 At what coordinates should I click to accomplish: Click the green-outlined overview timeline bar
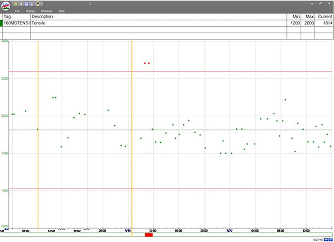[166, 234]
